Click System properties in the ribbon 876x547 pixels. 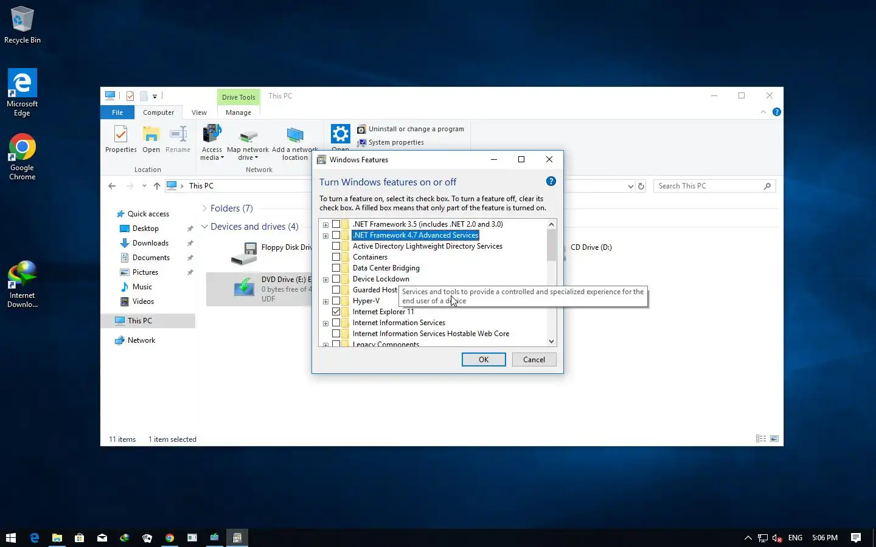point(391,142)
